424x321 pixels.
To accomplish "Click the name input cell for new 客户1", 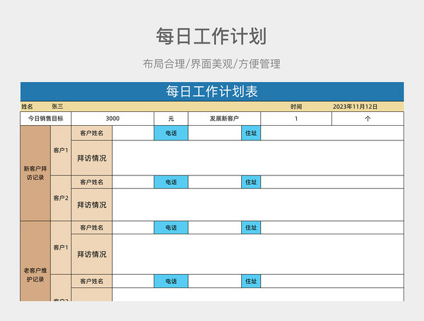I will (133, 133).
